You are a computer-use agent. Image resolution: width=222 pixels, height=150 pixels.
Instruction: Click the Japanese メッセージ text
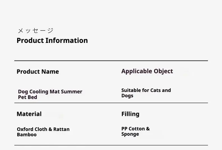tap(35, 31)
